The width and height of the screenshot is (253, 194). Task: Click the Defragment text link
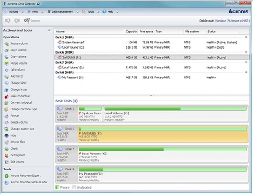(x=18, y=155)
